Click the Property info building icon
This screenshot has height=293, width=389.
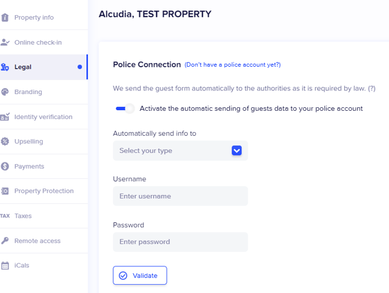(5, 17)
